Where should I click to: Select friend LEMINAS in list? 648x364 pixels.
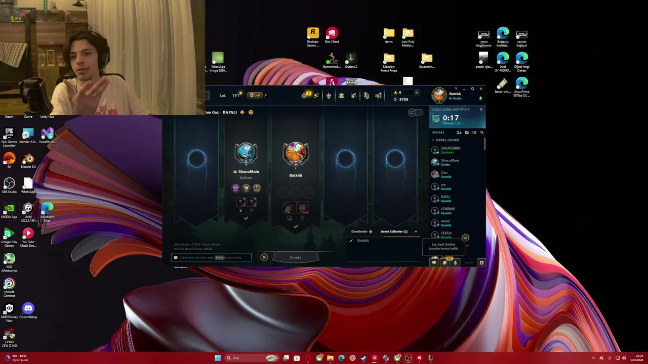pos(456,211)
